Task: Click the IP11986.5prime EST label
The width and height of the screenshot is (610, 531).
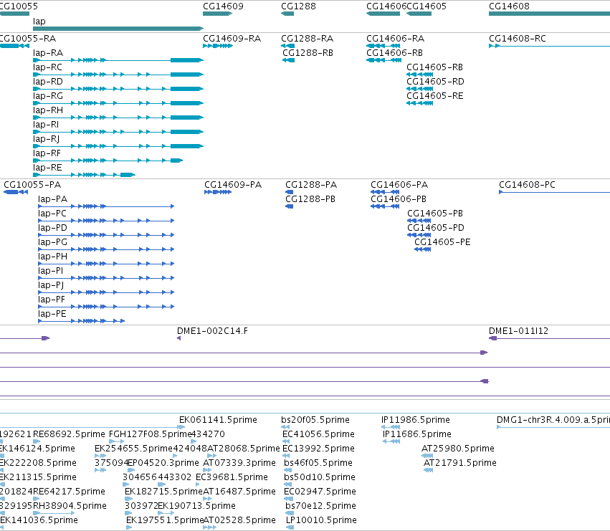Action: (x=416, y=420)
